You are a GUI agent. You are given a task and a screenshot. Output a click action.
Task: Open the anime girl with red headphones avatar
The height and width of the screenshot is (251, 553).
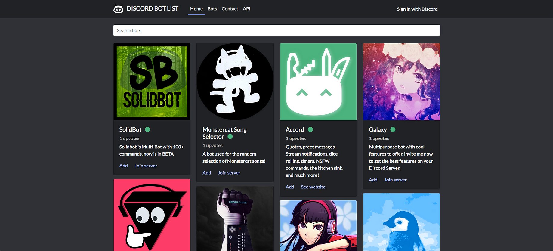pos(318,226)
